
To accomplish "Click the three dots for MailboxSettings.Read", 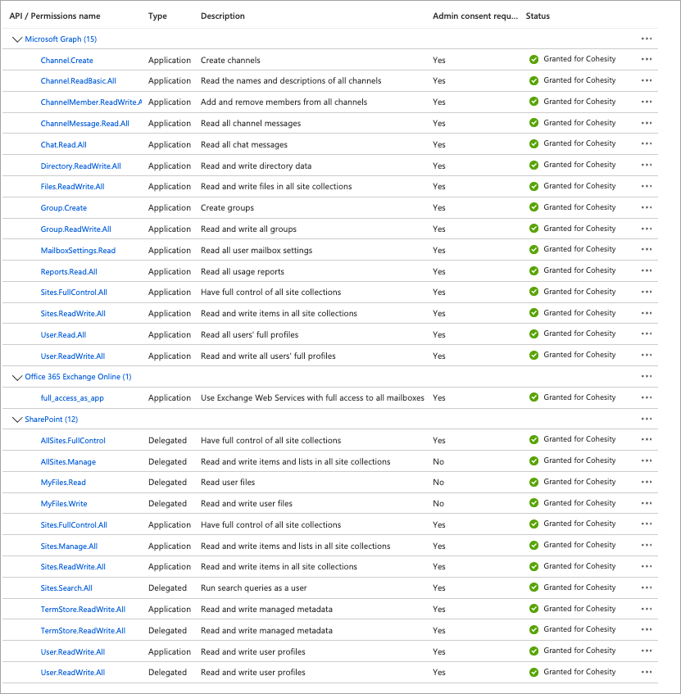I will 647,249.
